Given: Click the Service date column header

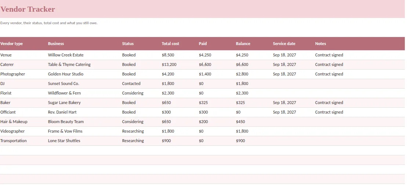Looking at the screenshot, I should click(284, 44).
